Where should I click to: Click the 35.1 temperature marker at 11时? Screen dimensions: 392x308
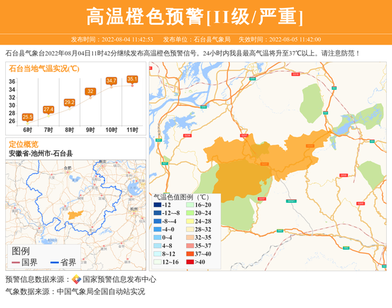click(x=132, y=79)
